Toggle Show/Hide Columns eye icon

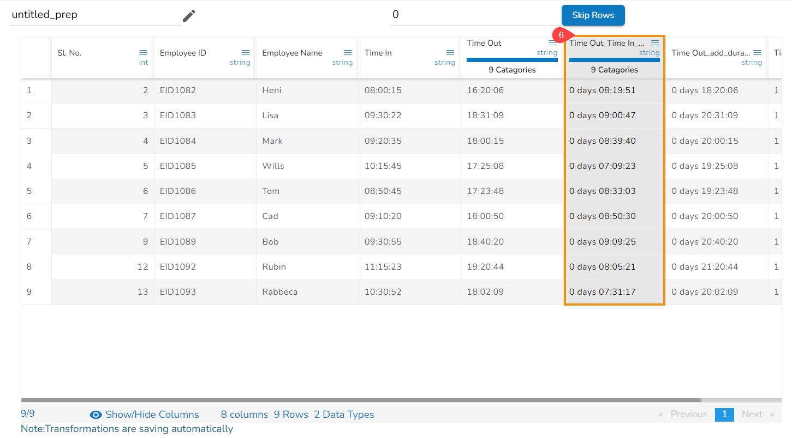tap(96, 415)
